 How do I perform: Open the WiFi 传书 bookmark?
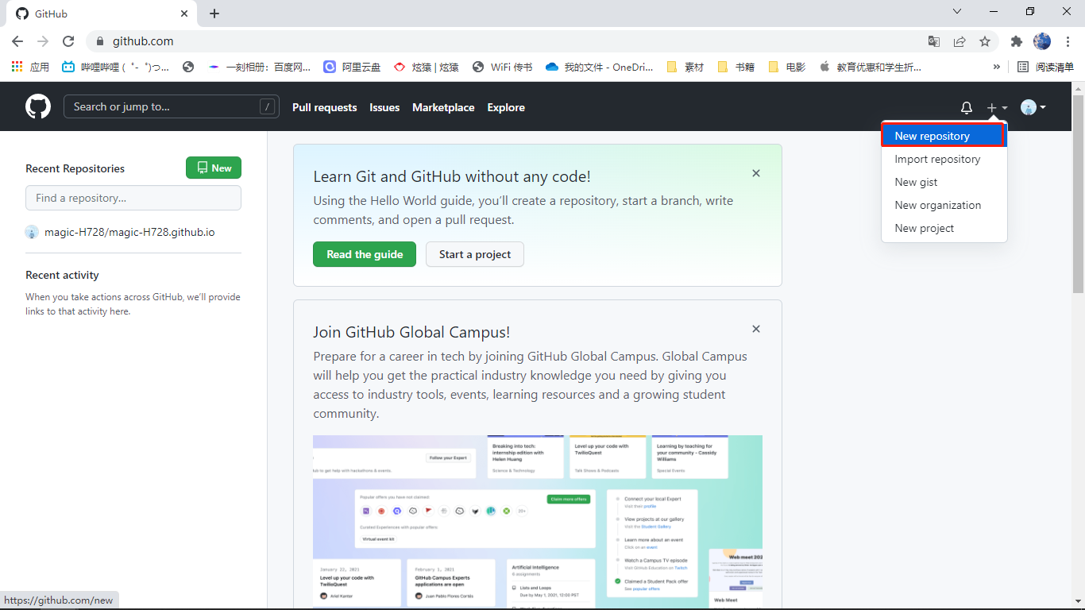pos(502,67)
